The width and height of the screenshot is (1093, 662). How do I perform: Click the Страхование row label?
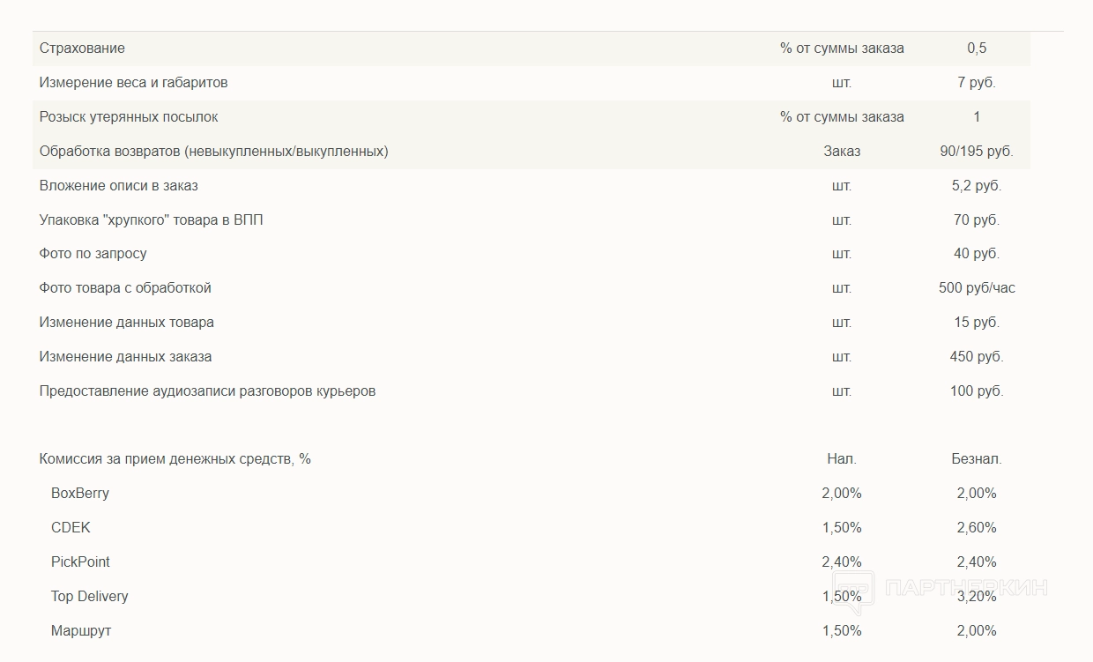tap(82, 48)
